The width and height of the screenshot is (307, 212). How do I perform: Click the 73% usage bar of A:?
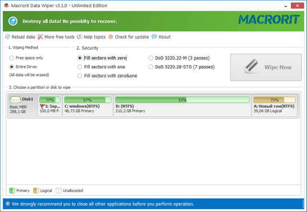tap(274, 100)
